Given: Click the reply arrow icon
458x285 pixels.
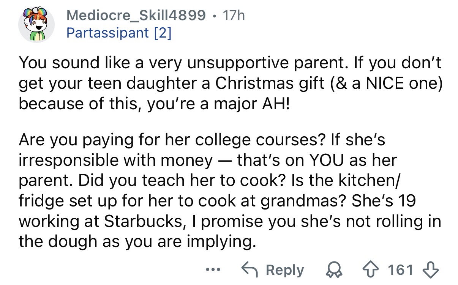Looking at the screenshot, I should point(249,269).
